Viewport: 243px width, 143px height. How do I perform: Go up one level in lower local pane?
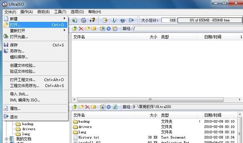coord(75,107)
